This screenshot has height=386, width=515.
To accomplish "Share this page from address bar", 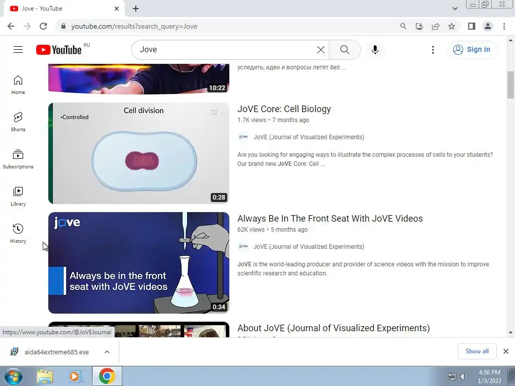I will click(436, 26).
